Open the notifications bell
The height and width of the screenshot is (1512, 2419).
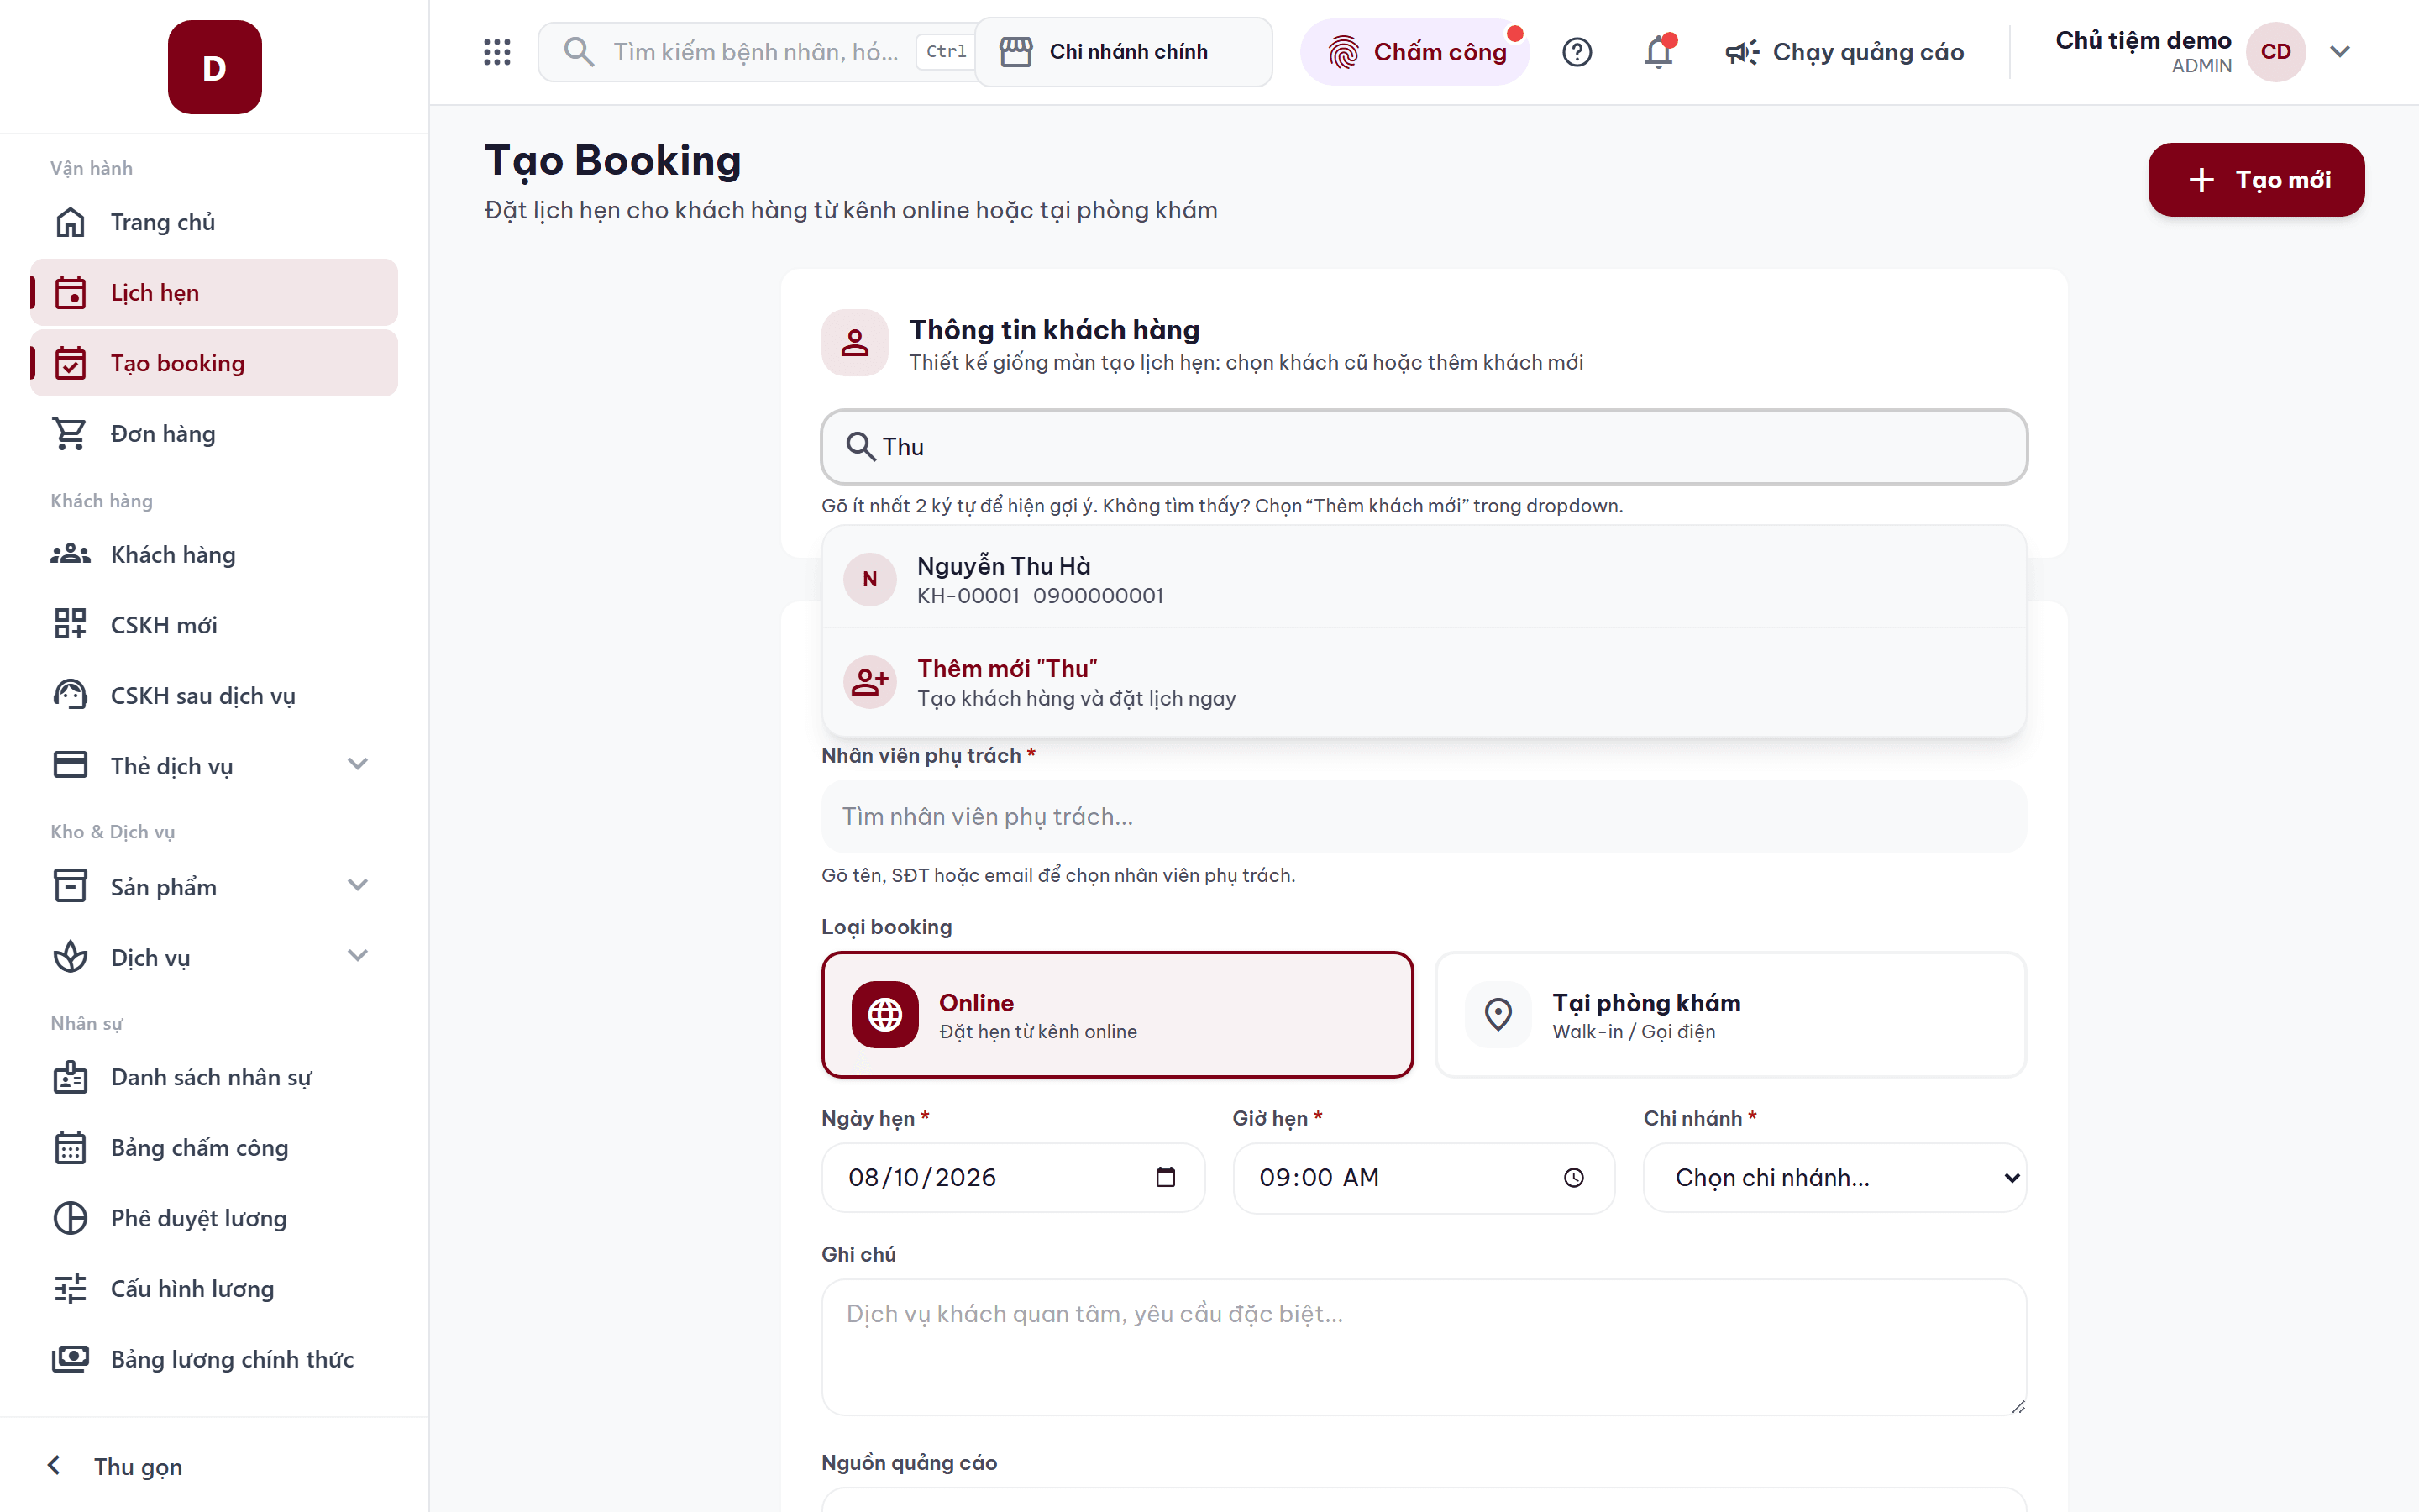(x=1660, y=52)
